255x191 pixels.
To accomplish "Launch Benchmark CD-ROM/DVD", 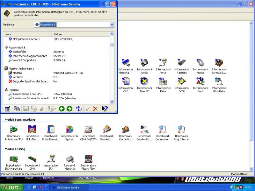I will (88, 133).
